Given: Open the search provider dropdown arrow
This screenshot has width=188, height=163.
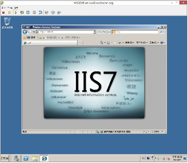Looking at the screenshot, I should click(x=164, y=32).
